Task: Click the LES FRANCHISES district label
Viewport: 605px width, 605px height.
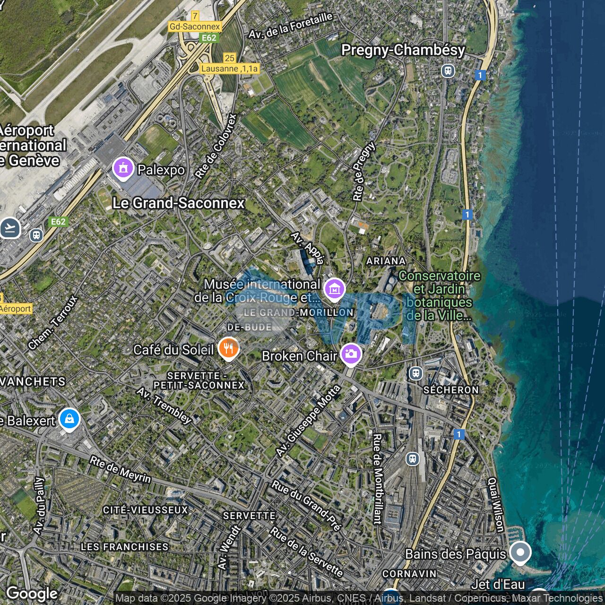Action: pyautogui.click(x=125, y=547)
